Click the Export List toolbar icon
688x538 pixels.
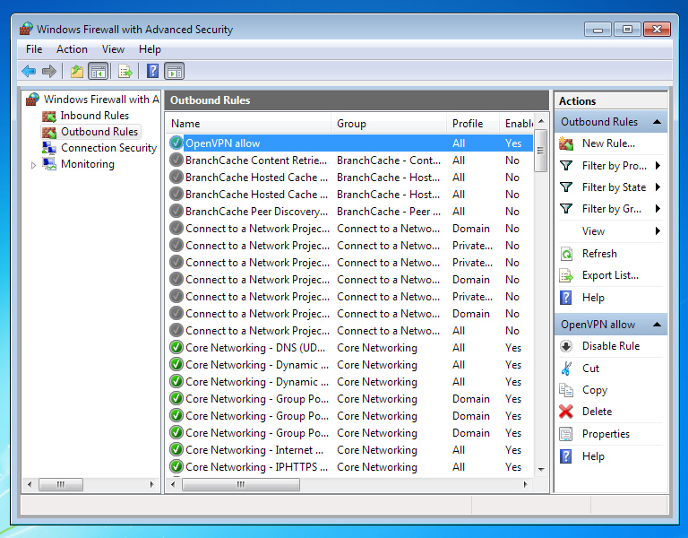point(125,71)
